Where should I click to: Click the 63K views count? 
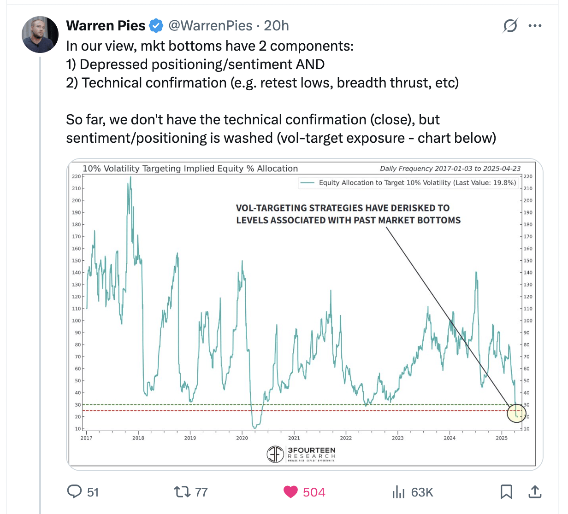pos(422,492)
